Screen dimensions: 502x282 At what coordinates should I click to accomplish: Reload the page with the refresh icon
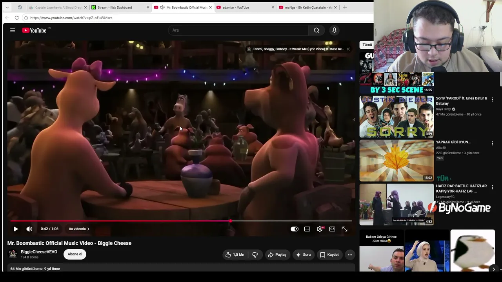click(16, 18)
